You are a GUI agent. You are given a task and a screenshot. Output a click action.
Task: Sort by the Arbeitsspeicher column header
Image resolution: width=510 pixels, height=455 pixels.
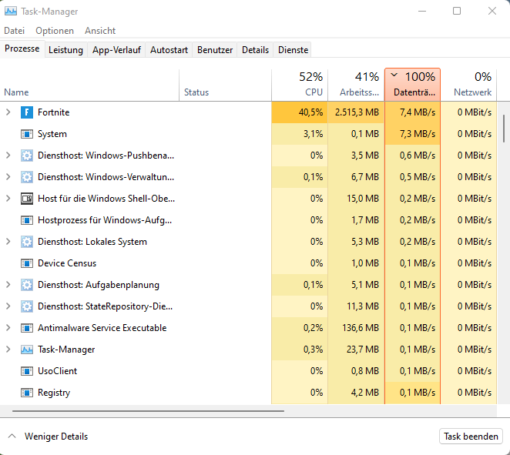[356, 85]
